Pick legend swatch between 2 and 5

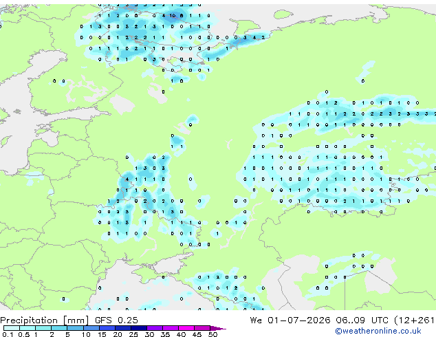60,328
